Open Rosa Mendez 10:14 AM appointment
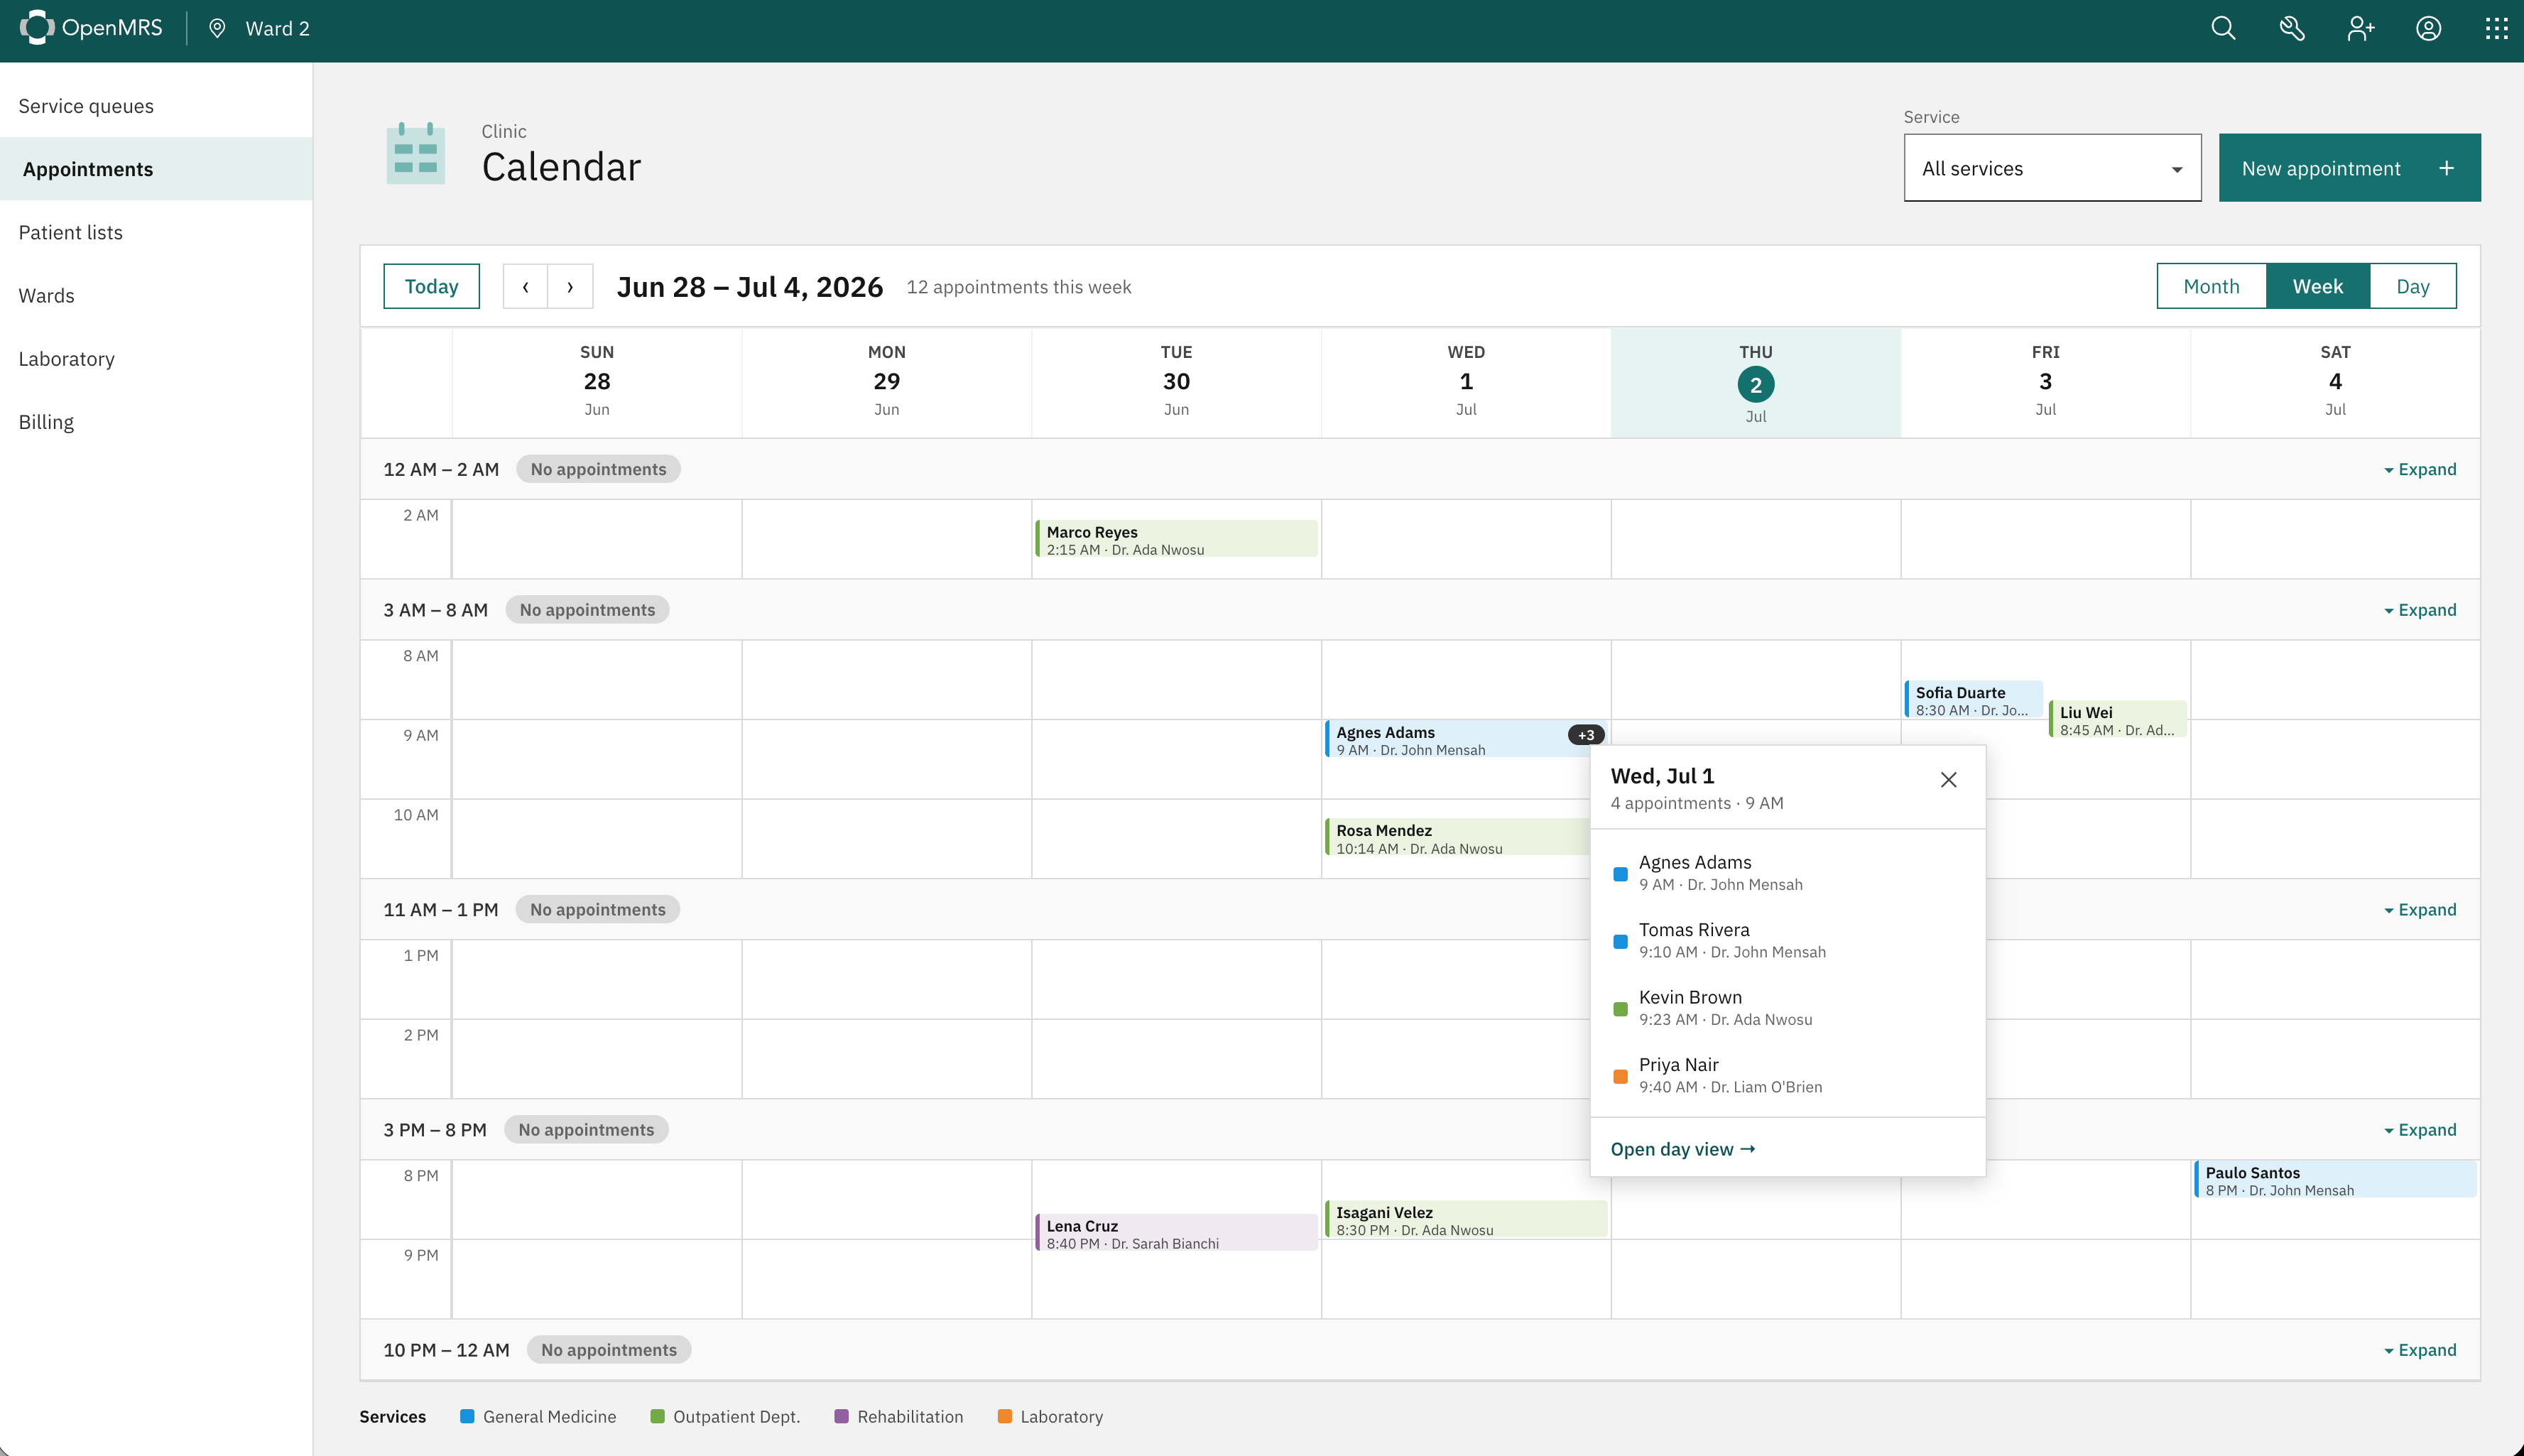 pyautogui.click(x=1457, y=838)
